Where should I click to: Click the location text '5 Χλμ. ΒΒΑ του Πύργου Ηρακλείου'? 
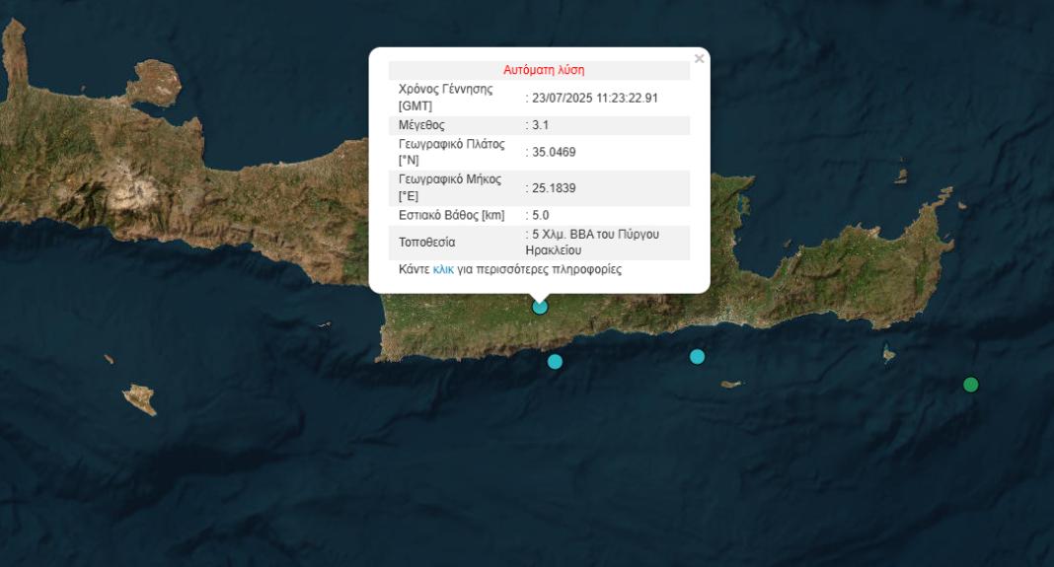click(x=593, y=243)
